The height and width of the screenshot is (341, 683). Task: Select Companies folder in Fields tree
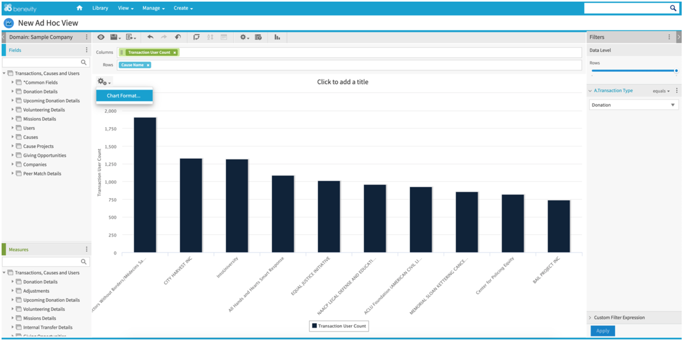35,164
